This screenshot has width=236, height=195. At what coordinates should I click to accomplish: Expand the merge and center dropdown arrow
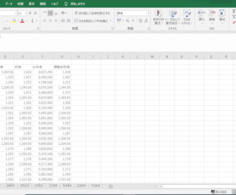111,21
